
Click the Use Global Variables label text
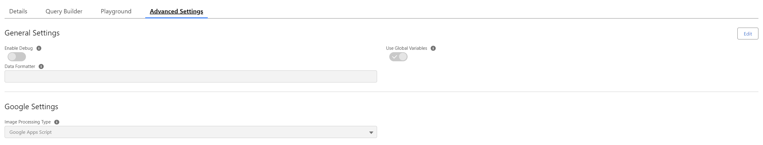tap(406, 48)
